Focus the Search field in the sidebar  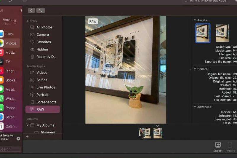10,149
